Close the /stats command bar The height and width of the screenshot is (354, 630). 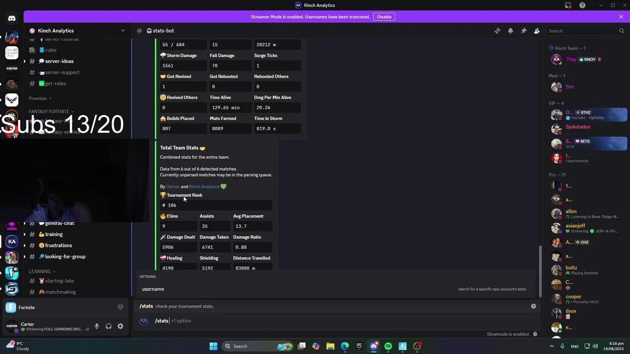[x=533, y=306]
